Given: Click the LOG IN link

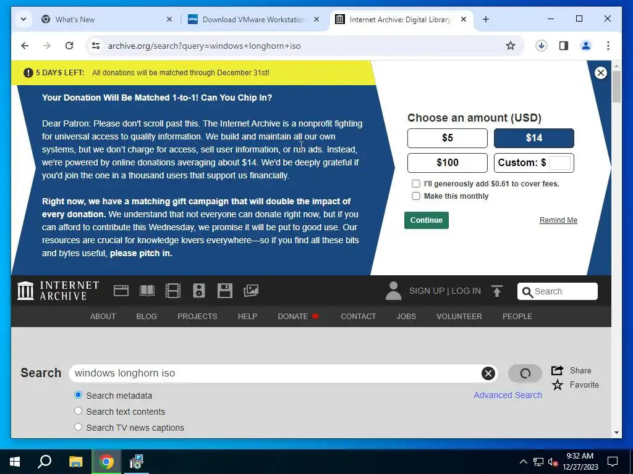Looking at the screenshot, I should pyautogui.click(x=466, y=291).
